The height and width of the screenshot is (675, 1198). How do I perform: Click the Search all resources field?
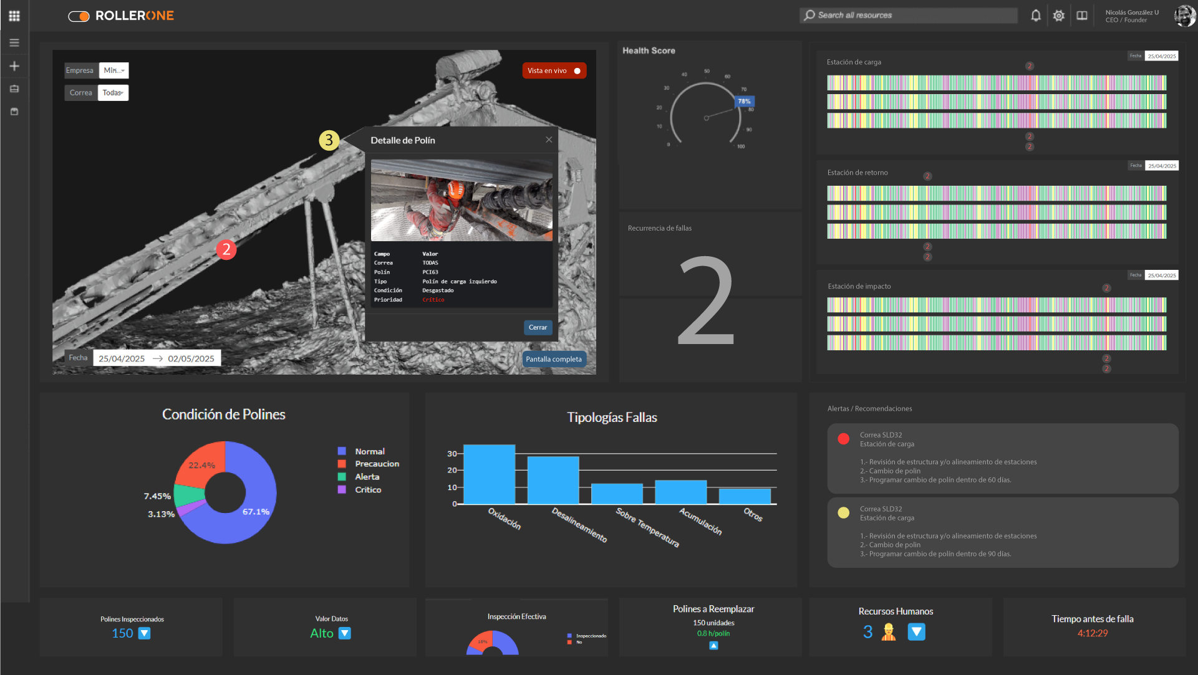[x=908, y=15]
